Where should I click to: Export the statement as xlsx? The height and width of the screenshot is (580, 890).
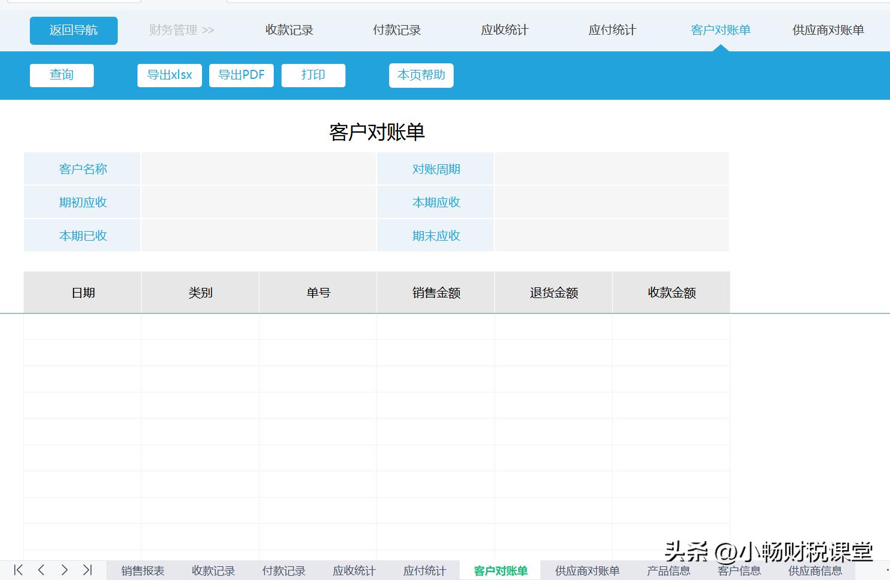169,75
